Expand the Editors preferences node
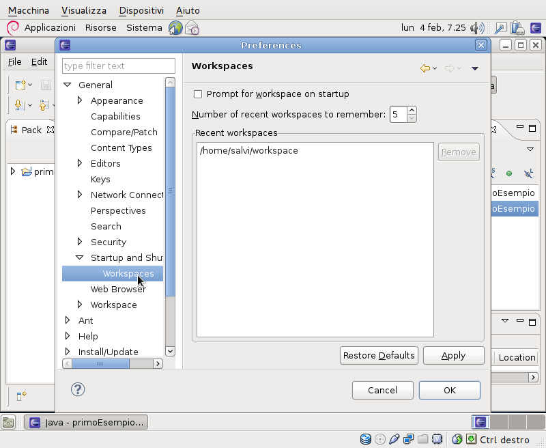The width and height of the screenshot is (546, 448). click(80, 163)
